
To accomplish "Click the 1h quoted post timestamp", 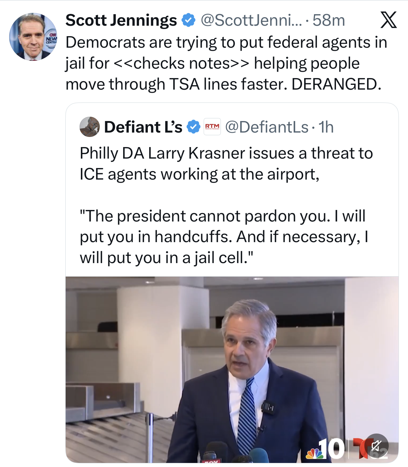I will tap(326, 127).
